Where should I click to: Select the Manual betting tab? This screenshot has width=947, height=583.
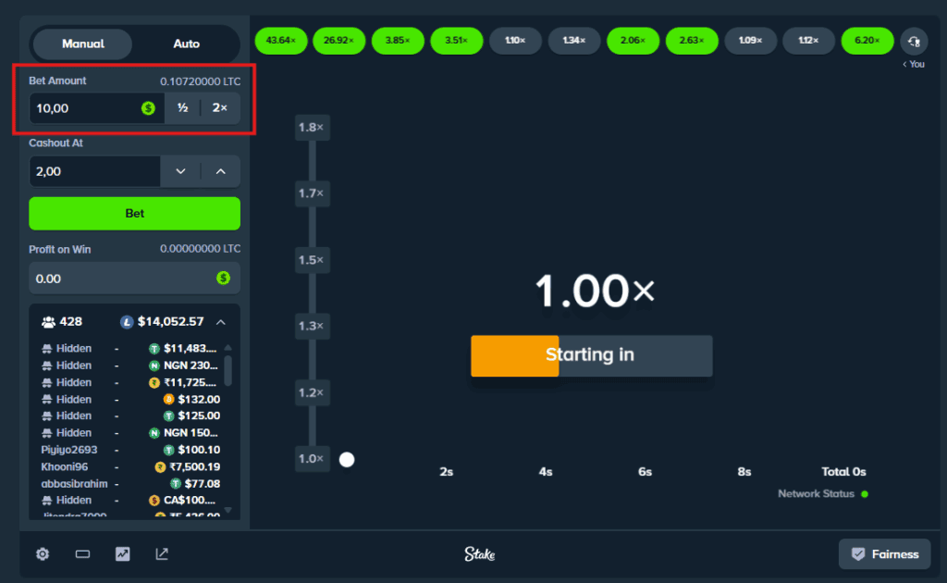click(82, 43)
